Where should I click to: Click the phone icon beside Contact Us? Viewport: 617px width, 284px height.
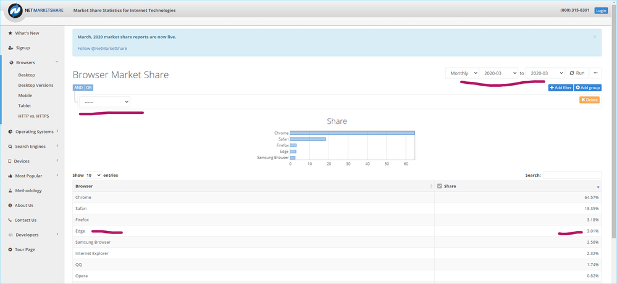[10, 220]
